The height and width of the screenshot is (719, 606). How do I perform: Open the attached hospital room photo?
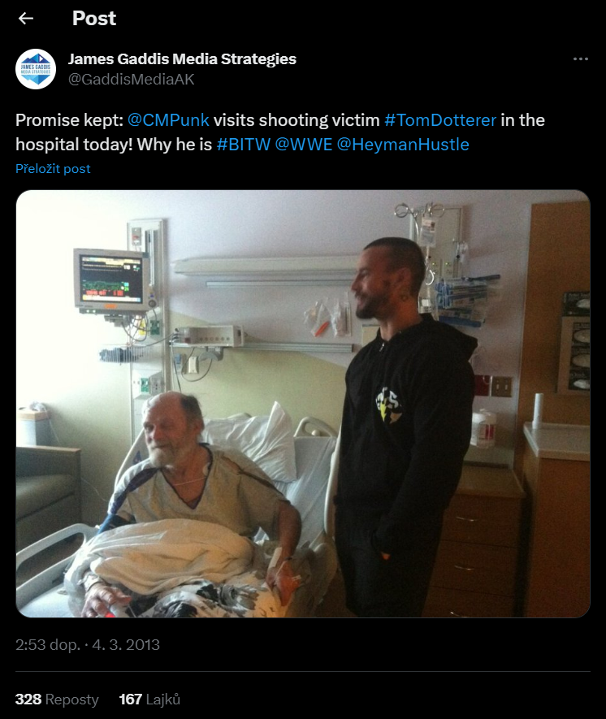click(303, 404)
